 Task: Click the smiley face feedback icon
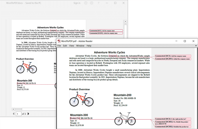point(86,3)
